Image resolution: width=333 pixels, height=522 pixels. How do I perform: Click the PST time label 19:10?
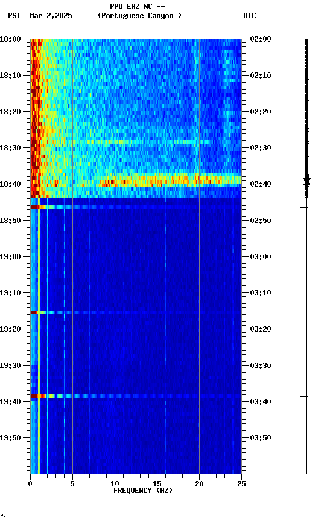click(x=10, y=293)
